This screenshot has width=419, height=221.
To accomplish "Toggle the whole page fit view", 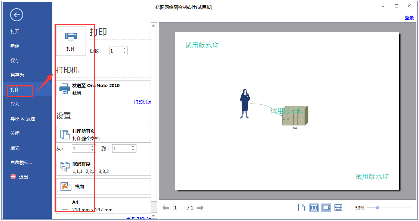I will (326, 207).
